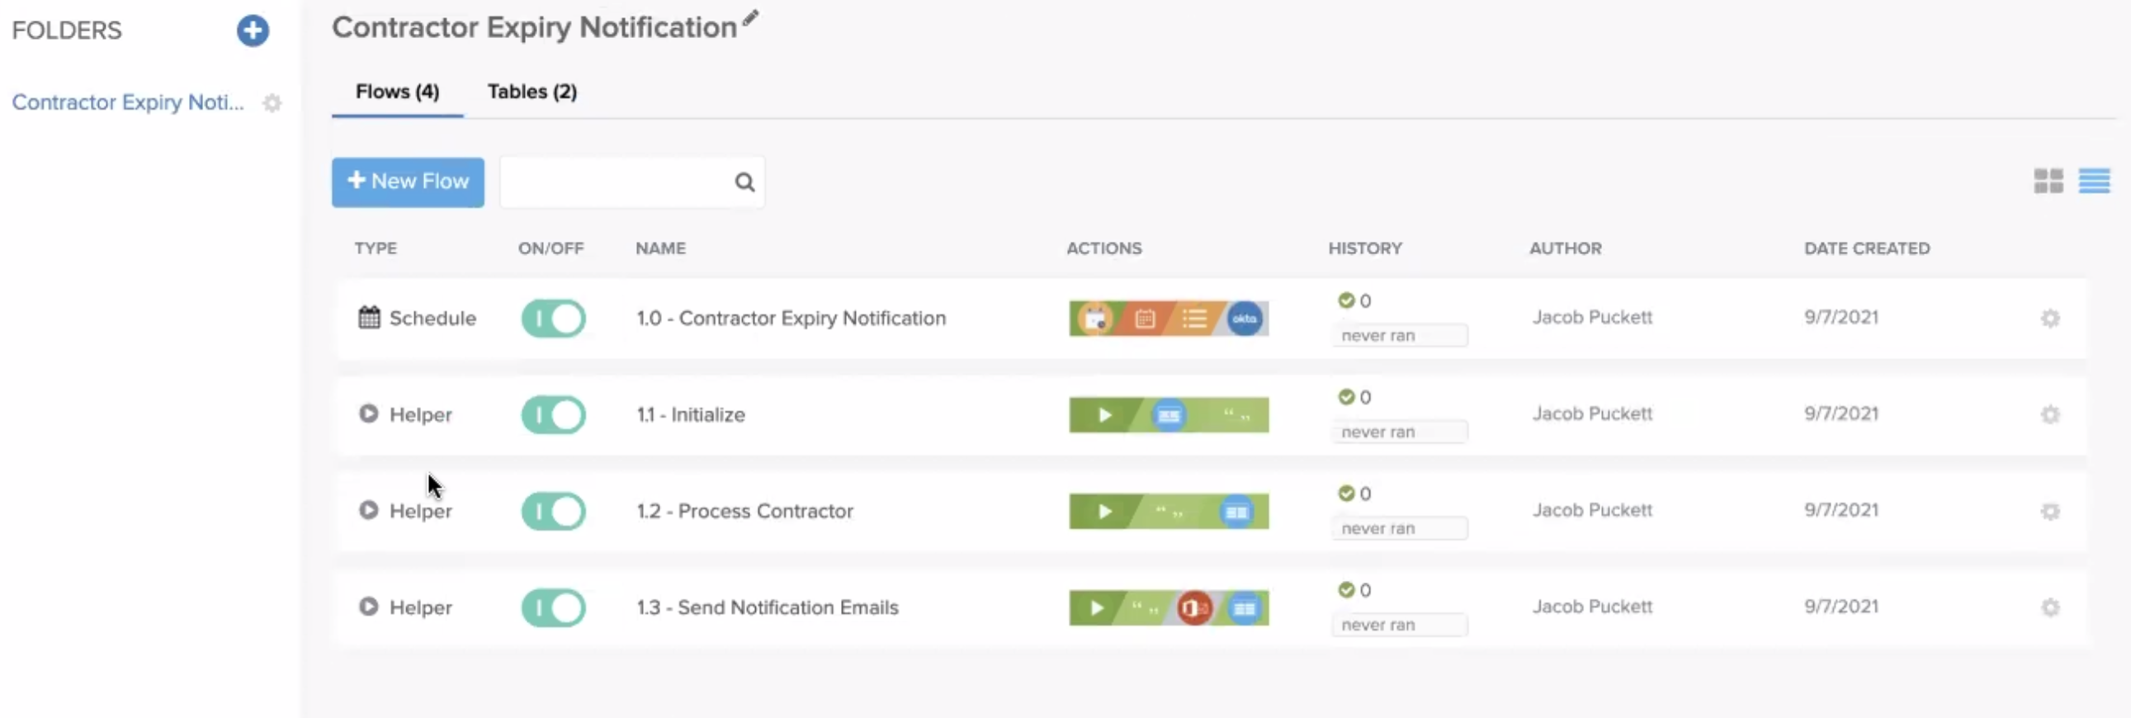Open the 1.3 - Send Notification Emails flow
Image resolution: width=2131 pixels, height=718 pixels.
click(x=767, y=608)
